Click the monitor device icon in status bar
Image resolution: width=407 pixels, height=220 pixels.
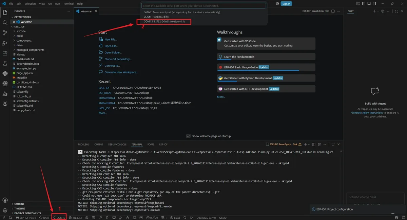(x=114, y=218)
